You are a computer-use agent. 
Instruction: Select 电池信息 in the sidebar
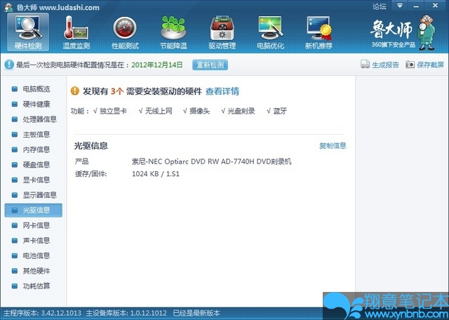pyautogui.click(x=33, y=255)
